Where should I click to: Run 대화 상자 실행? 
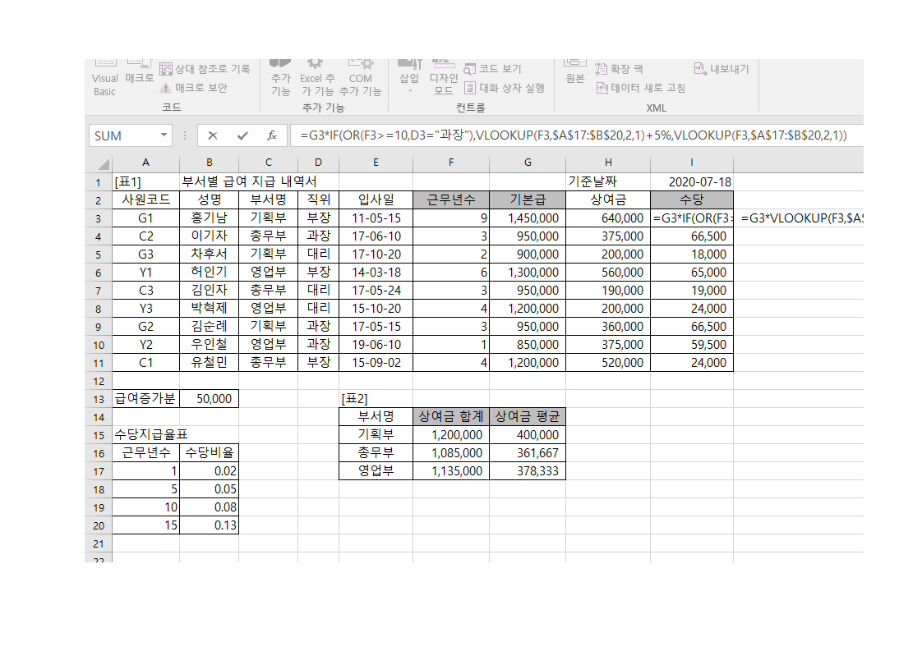[x=505, y=88]
